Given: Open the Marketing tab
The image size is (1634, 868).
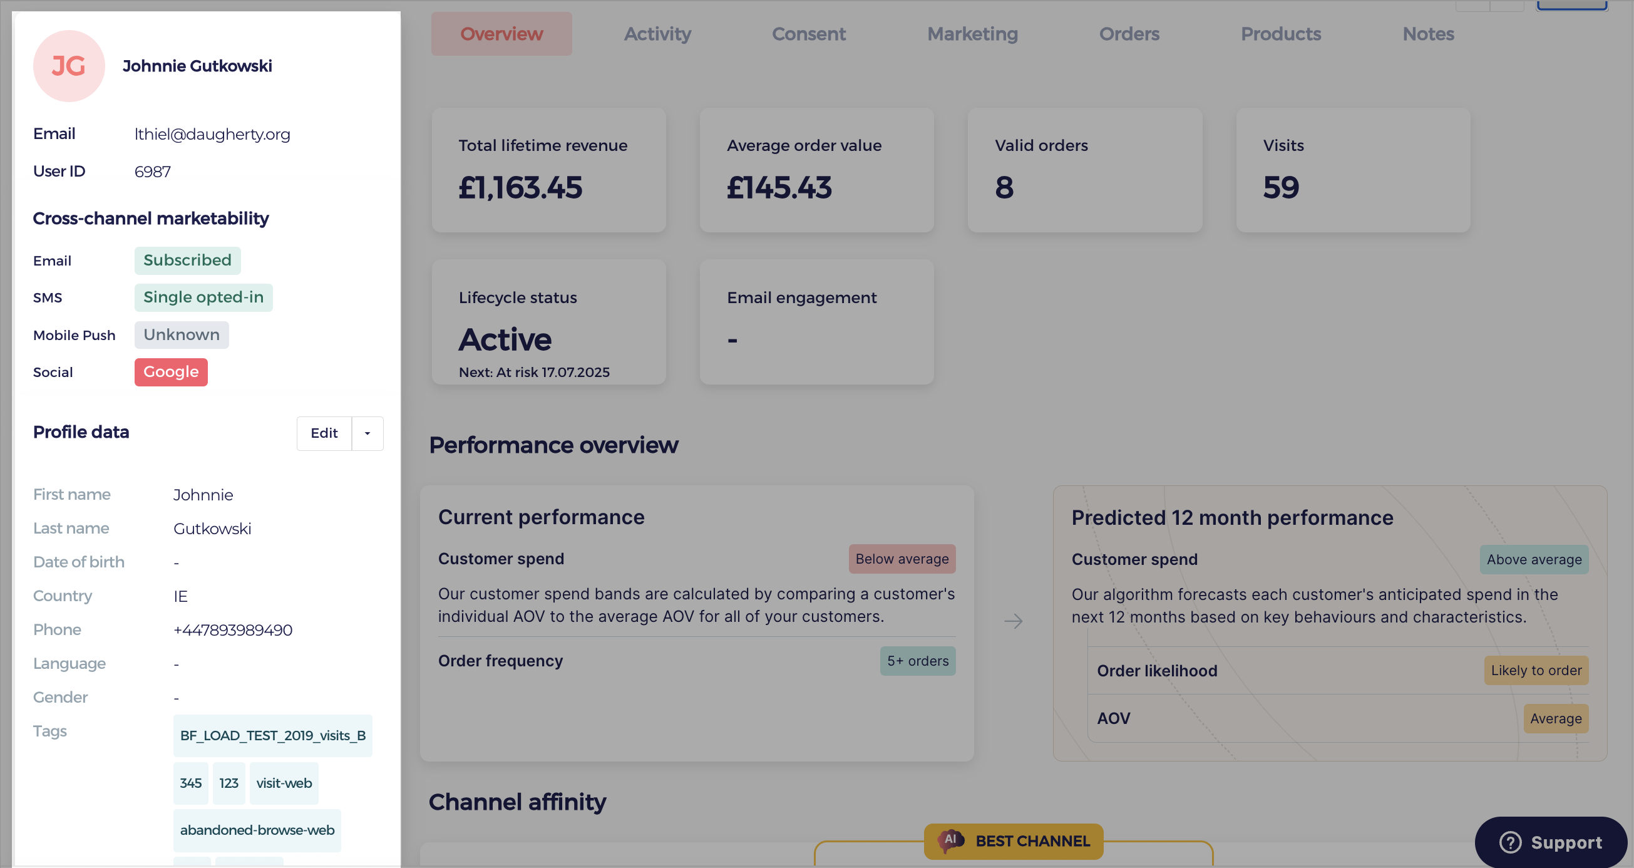Looking at the screenshot, I should (972, 34).
